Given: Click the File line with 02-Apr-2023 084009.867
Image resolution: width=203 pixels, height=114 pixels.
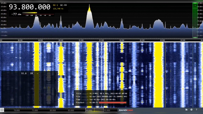Looking at the screenshot, I should click(101, 97).
